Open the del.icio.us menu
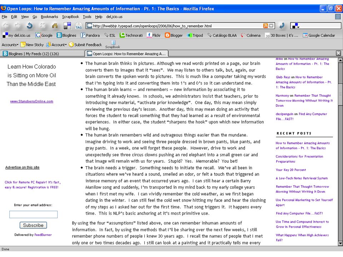Screen dimensions: 343x257 (x=114, y=17)
